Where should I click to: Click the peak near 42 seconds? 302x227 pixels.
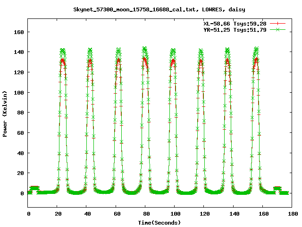tap(90, 51)
